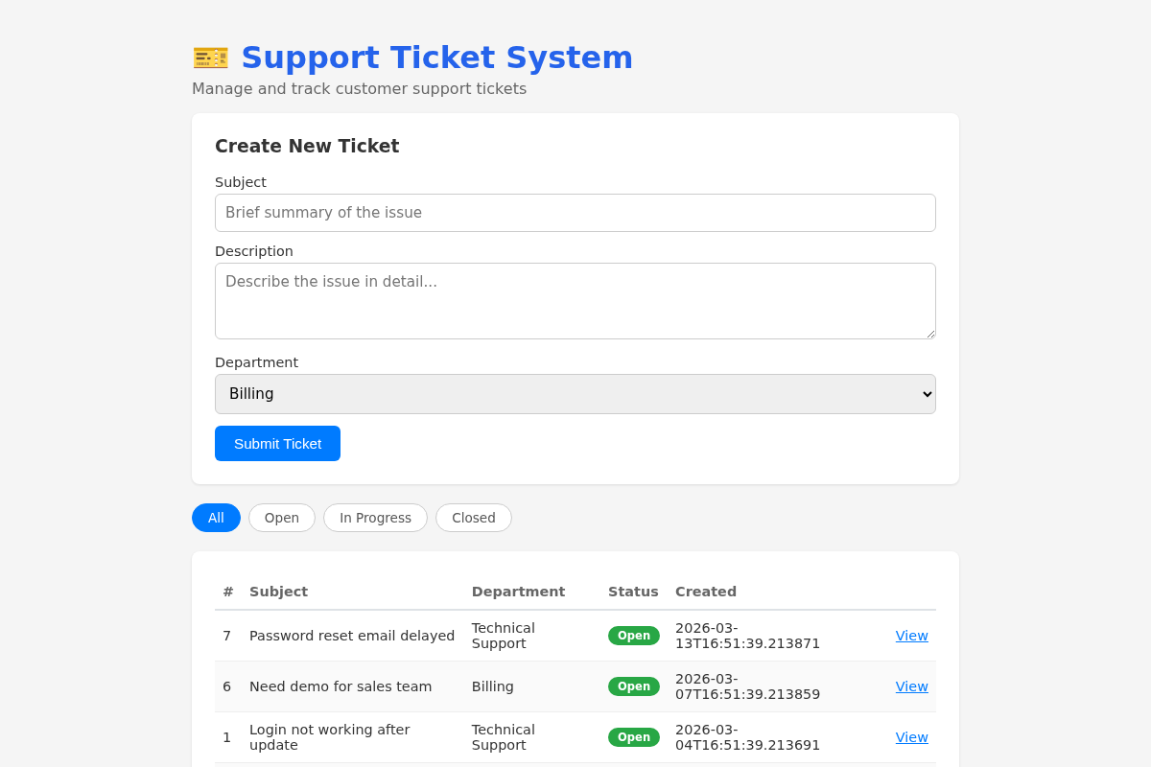Screen dimensions: 1151x767
Task: Click the Open badge for ticket 6
Action: pos(634,686)
